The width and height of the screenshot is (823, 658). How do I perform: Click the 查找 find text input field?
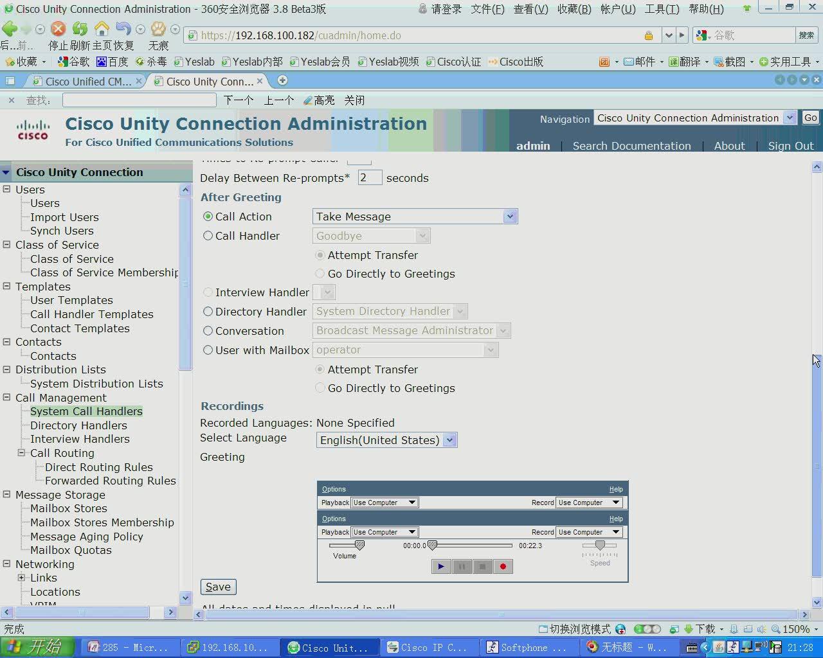(140, 100)
